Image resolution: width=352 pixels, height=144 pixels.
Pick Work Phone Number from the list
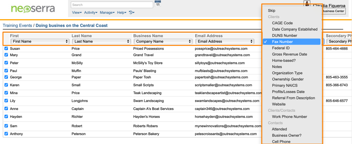[x=289, y=117]
